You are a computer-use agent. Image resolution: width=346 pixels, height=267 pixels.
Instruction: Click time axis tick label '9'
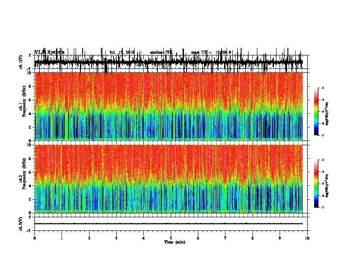tap(280, 238)
